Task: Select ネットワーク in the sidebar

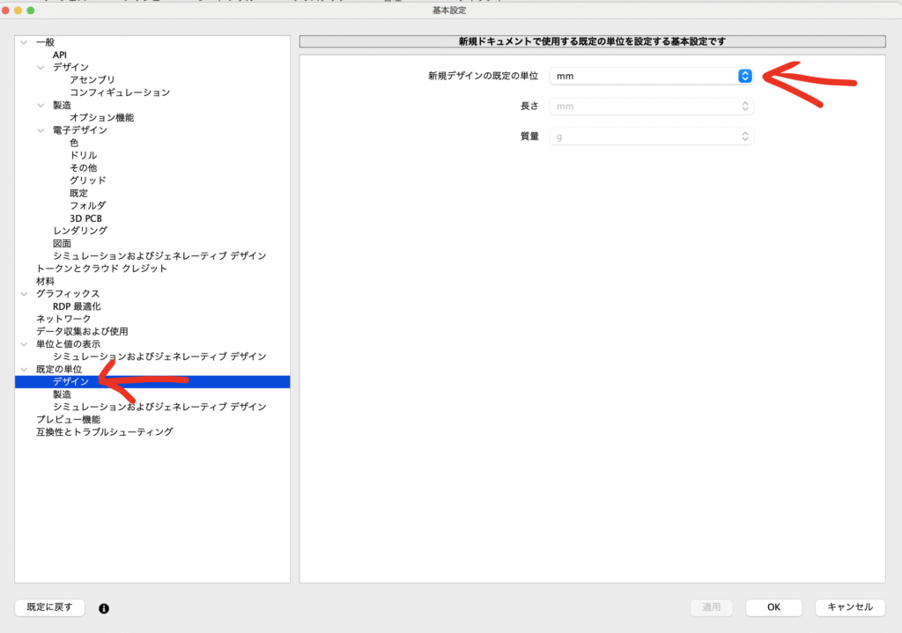Action: 63,319
